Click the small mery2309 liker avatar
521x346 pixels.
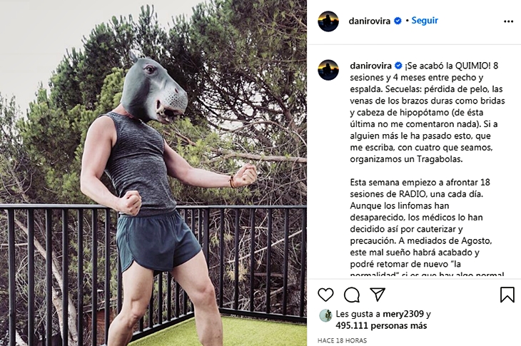pyautogui.click(x=325, y=315)
